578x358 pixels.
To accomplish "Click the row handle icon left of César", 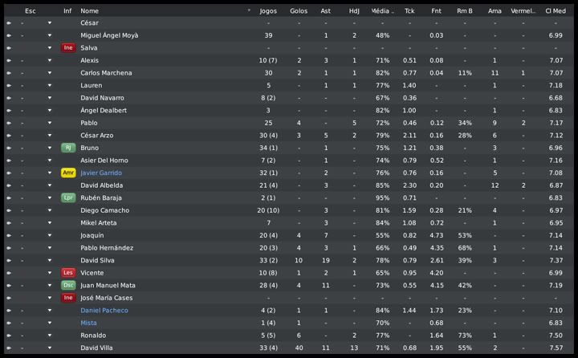I will pyautogui.click(x=9, y=22).
